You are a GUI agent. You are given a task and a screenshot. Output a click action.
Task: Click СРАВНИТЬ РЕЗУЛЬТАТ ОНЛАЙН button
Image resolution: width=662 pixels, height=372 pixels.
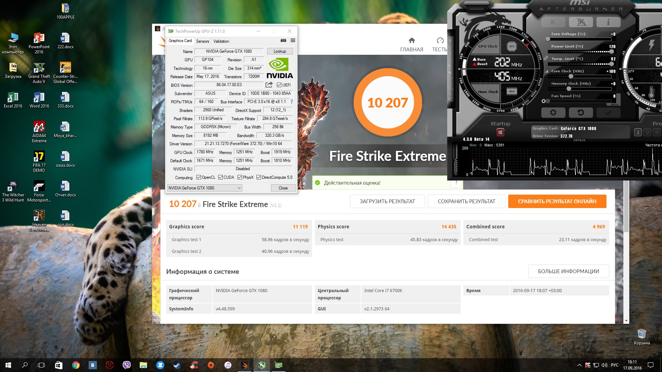click(557, 201)
